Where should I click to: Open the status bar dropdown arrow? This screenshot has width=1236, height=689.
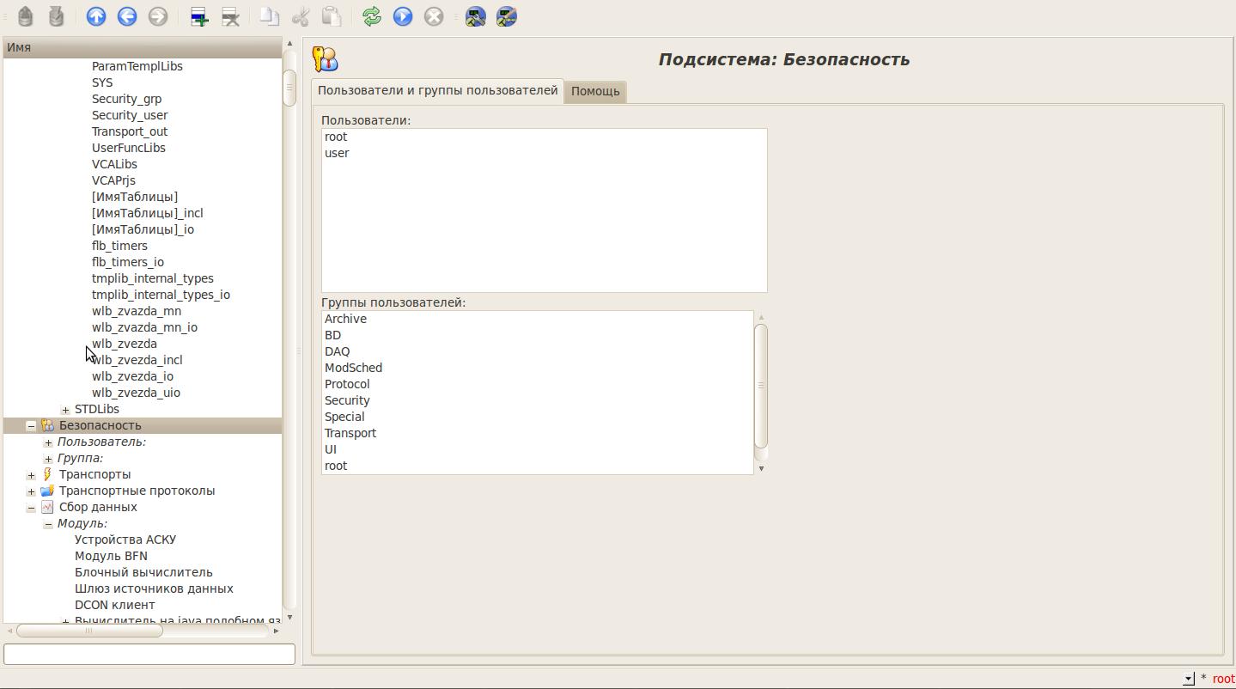click(1188, 679)
